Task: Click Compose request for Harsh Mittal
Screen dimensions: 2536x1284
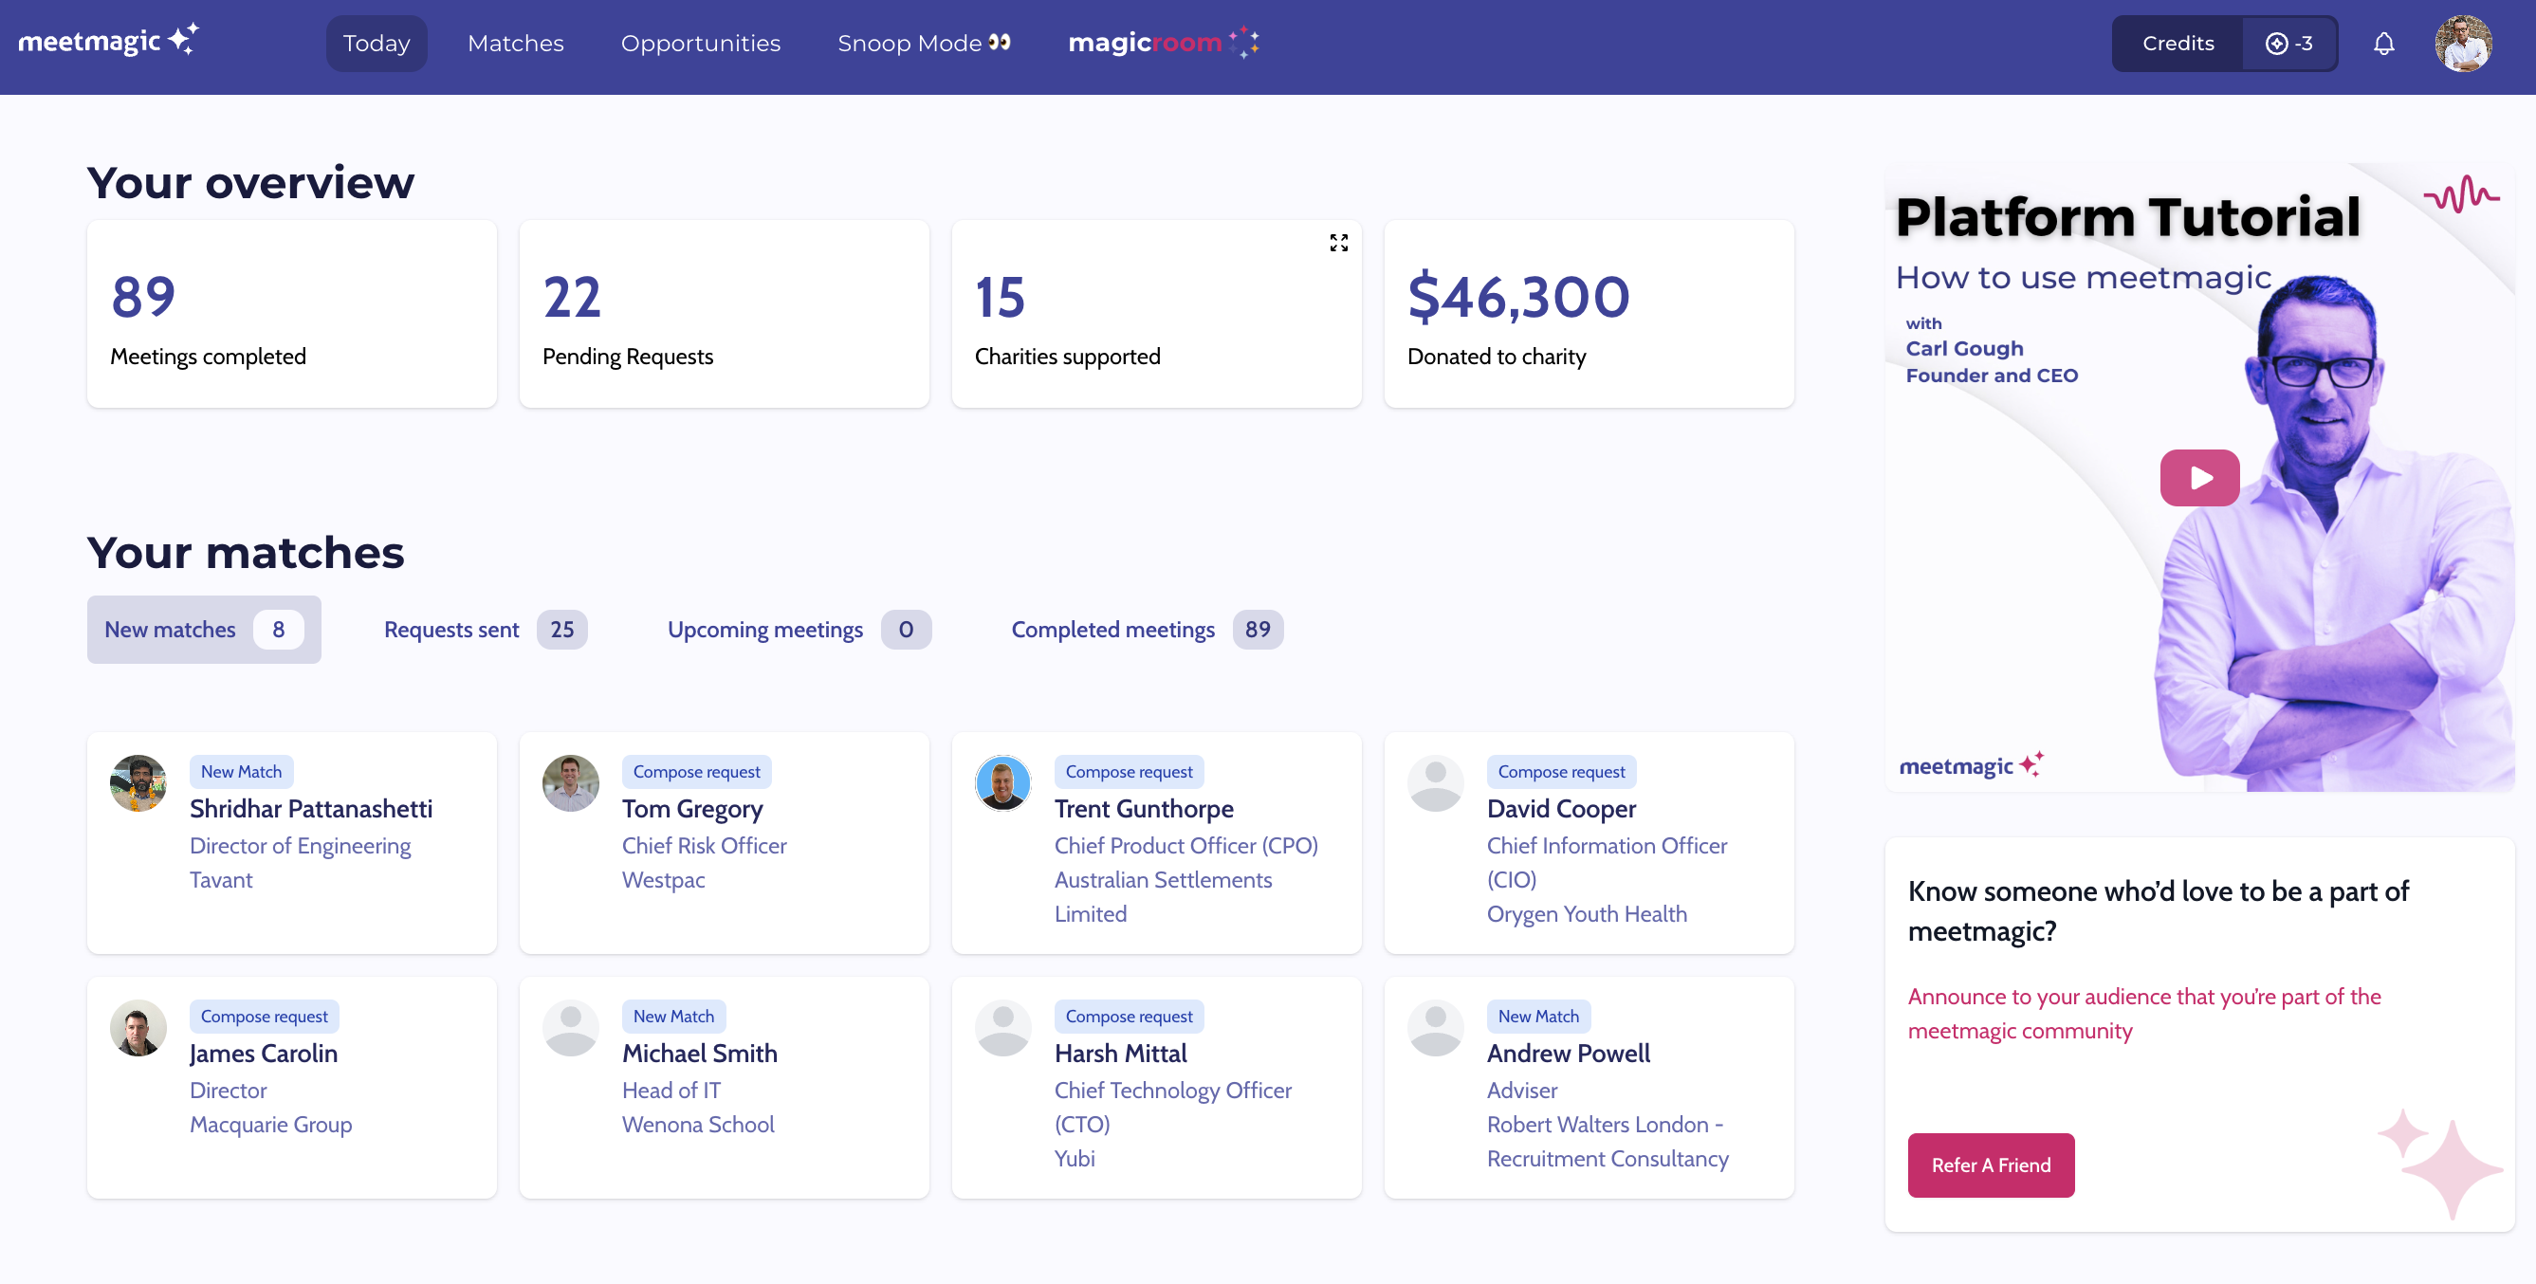Action: click(1129, 1017)
